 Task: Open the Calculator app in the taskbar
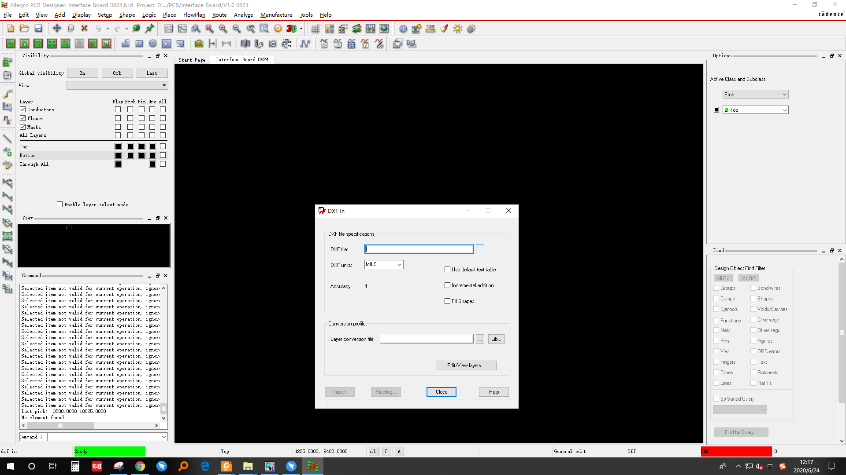[75, 466]
